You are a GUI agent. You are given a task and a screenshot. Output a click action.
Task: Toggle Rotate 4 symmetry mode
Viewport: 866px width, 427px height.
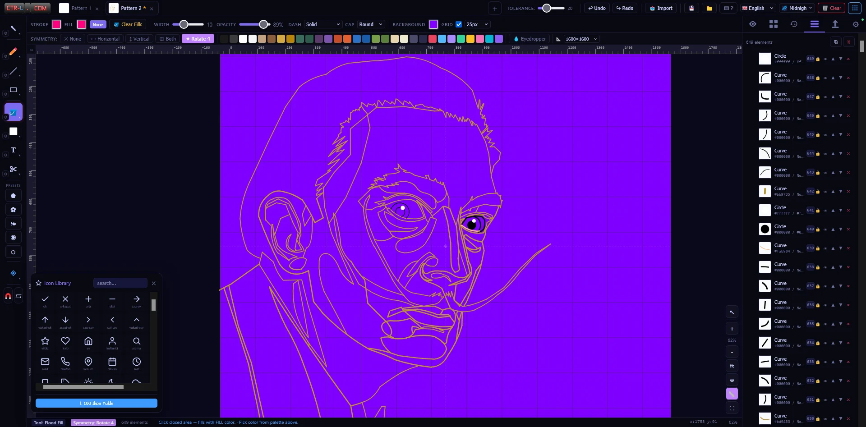point(198,39)
